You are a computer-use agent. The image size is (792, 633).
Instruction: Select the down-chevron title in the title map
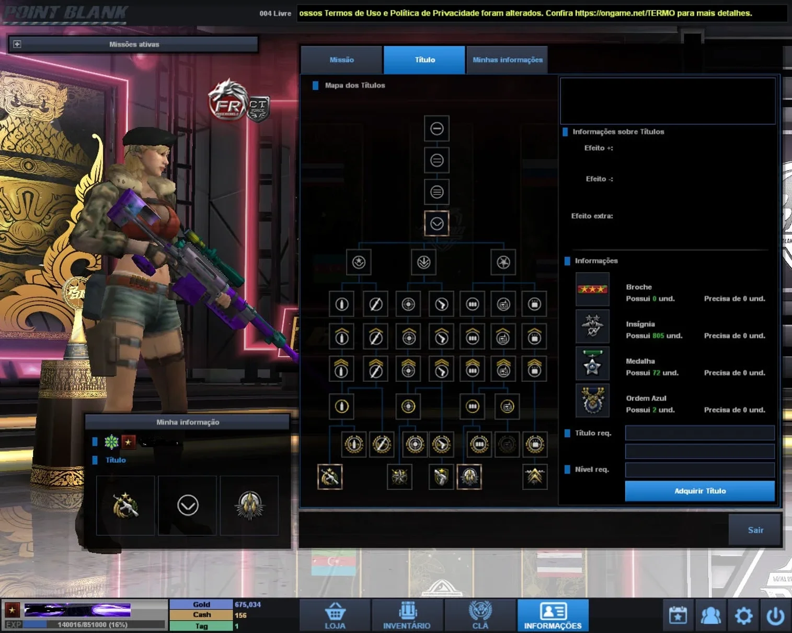(437, 224)
